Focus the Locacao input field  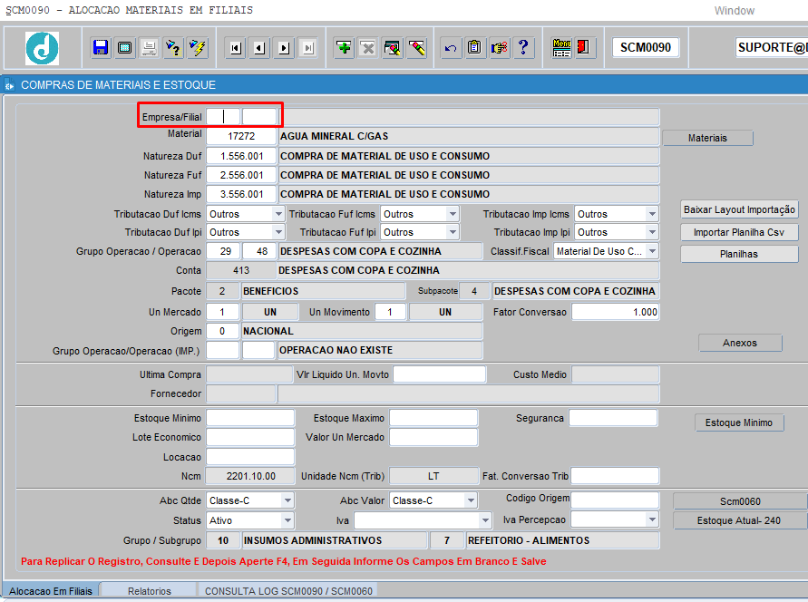(250, 457)
